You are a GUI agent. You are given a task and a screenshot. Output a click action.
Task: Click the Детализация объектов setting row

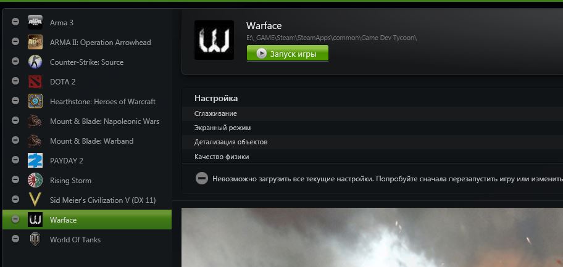click(x=372, y=142)
